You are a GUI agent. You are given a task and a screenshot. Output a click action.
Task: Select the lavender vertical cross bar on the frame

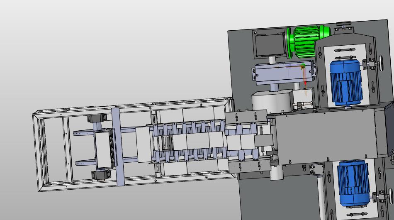tap(118, 147)
